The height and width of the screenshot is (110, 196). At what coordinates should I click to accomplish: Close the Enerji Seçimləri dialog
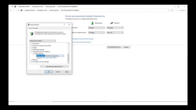click(x=69, y=24)
